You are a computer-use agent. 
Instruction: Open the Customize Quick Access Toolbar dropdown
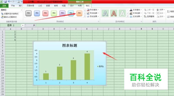(22, 2)
